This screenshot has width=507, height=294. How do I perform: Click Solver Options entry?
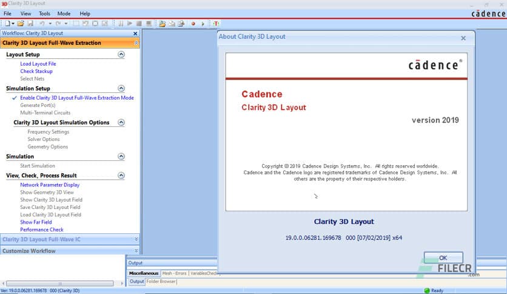44,139
